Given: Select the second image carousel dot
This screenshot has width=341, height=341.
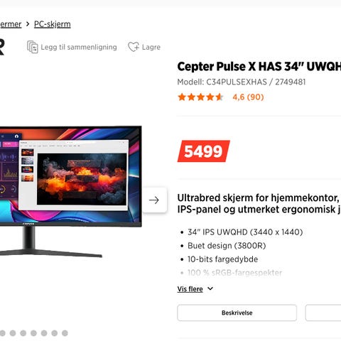Looking at the screenshot, I should click(x=13, y=333).
